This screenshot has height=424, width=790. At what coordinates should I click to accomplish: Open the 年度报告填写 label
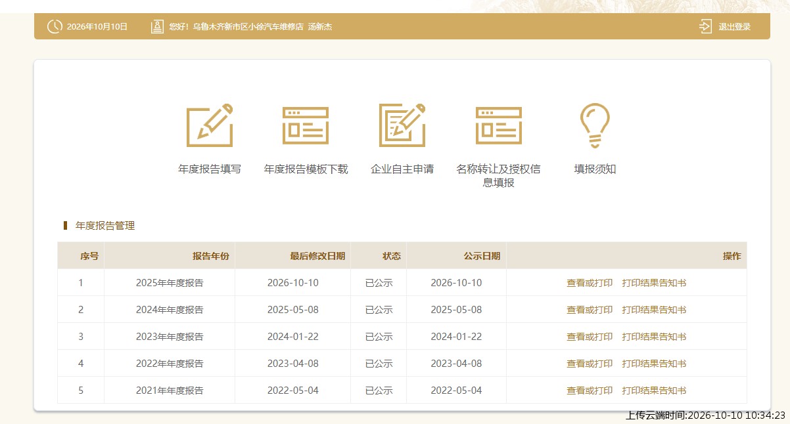coord(210,169)
